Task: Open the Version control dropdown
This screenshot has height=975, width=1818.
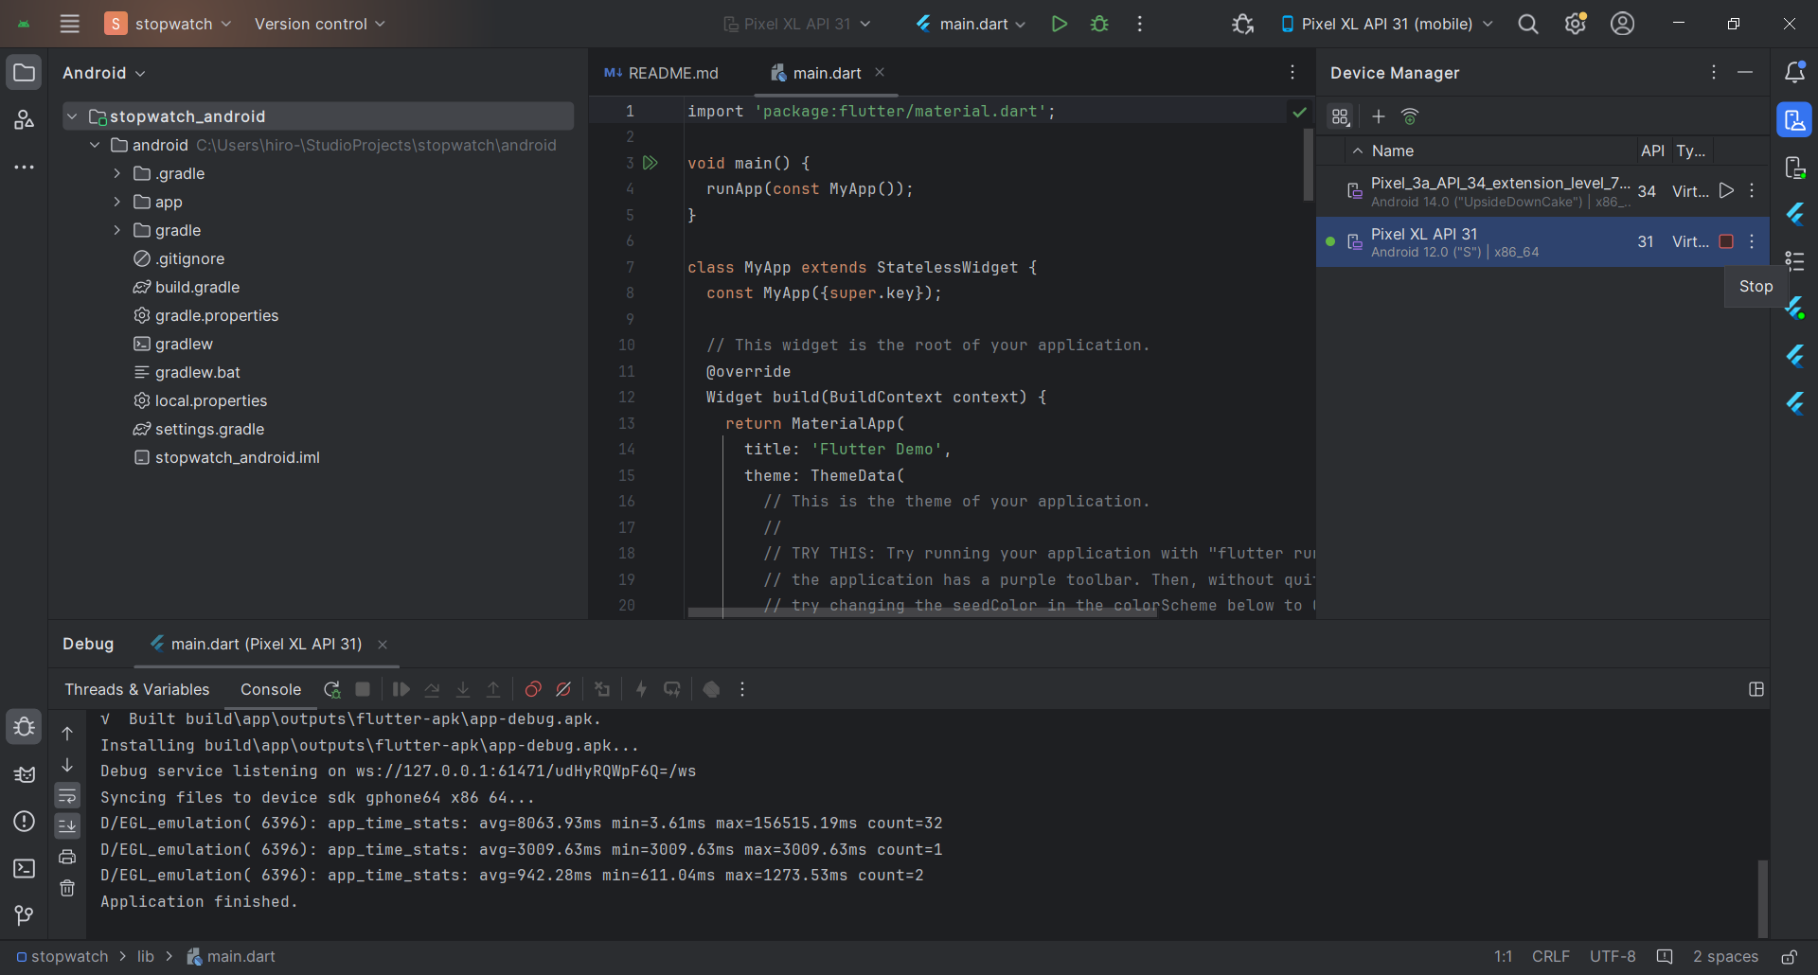Action: point(319,24)
